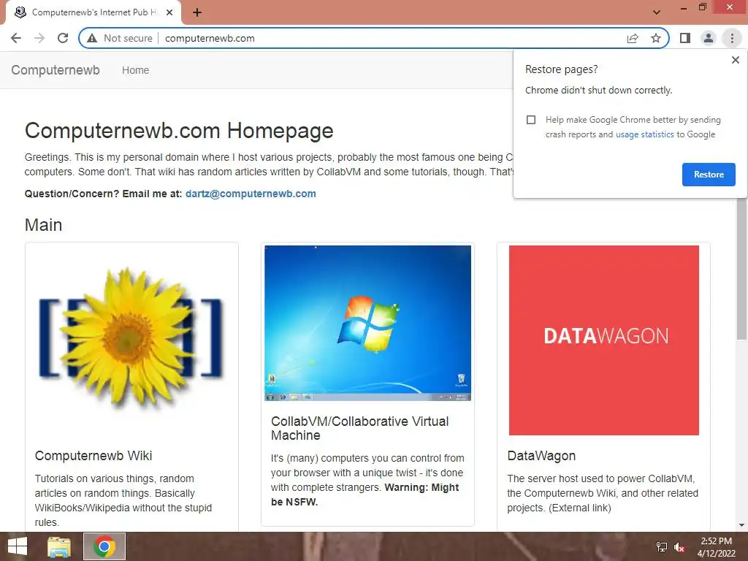
Task: Open the Chrome three-dot menu
Action: (732, 38)
